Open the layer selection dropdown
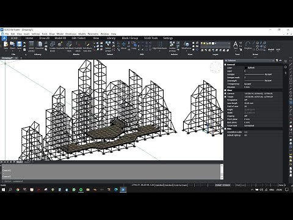The image size is (293, 220). [215, 43]
